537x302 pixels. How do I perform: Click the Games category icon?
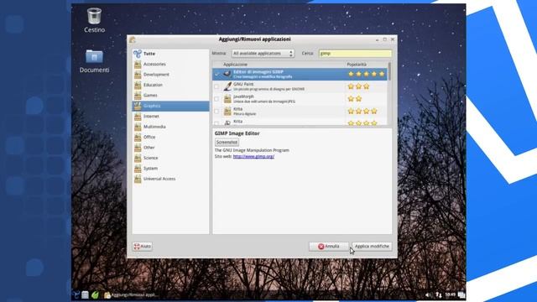tap(138, 95)
